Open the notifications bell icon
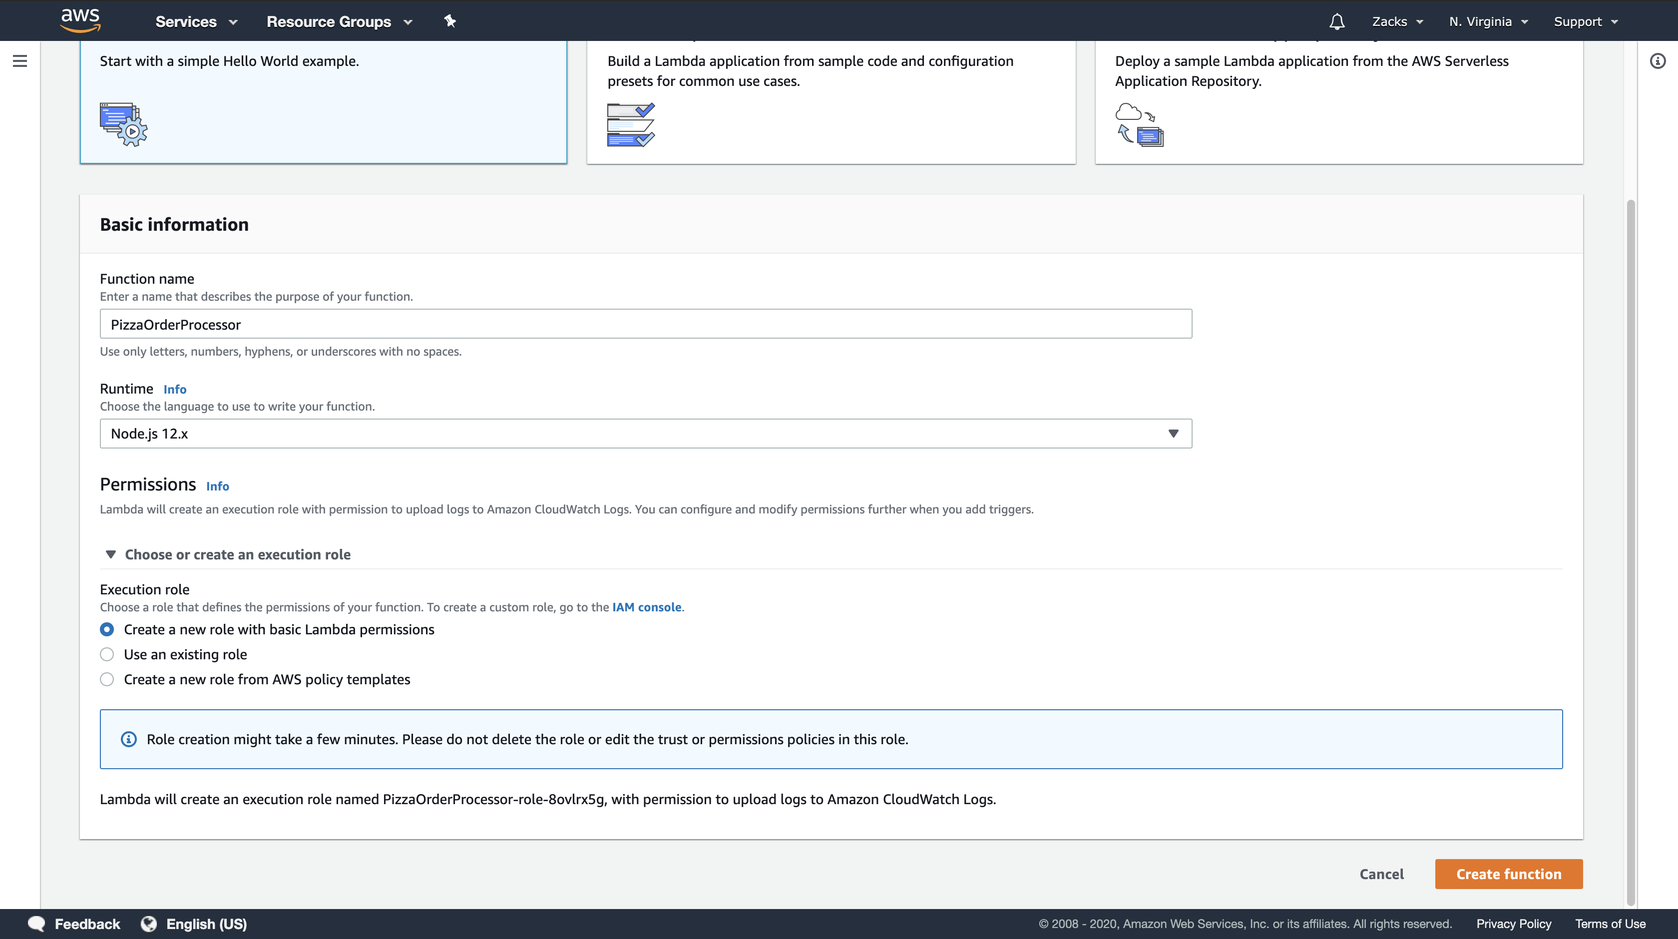This screenshot has width=1678, height=939. (x=1337, y=21)
